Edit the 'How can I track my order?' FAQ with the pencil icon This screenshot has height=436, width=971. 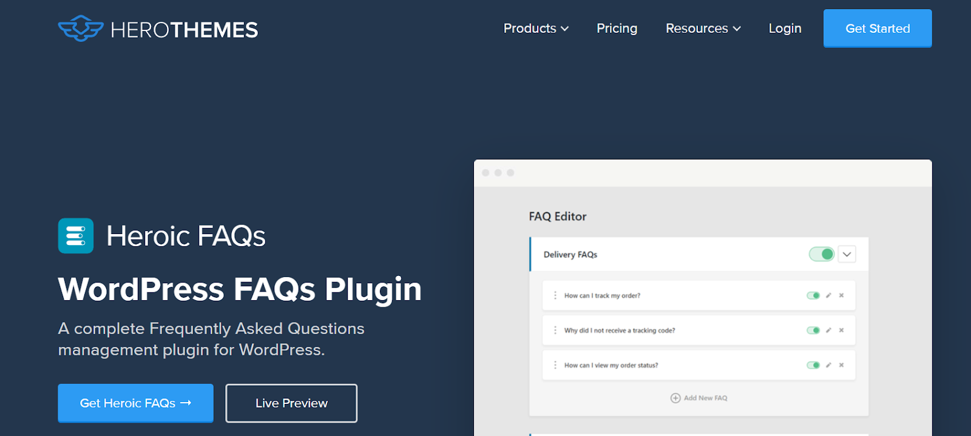point(828,295)
